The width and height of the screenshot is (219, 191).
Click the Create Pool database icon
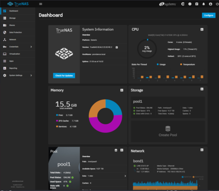coord(168,128)
